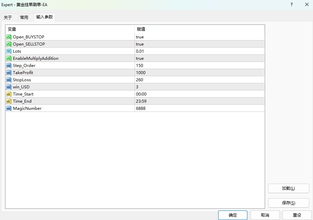313x220 pixels.
Task: Open the 常用 tab
Action: pos(24,18)
